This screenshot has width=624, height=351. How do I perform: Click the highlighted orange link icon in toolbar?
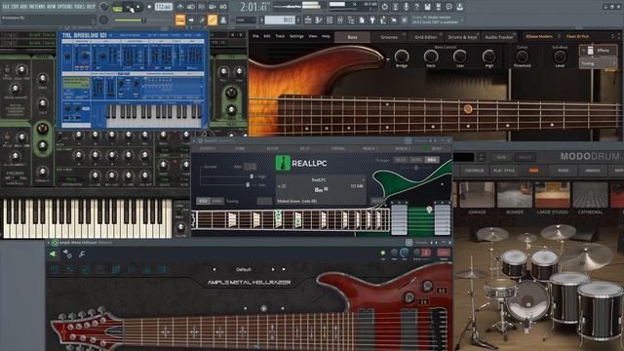[213, 19]
